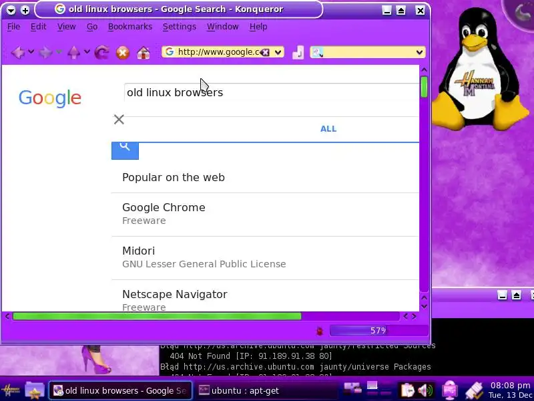The image size is (534, 401).
Task: Click the clock showing 08:08 pm
Action: pyautogui.click(x=511, y=386)
